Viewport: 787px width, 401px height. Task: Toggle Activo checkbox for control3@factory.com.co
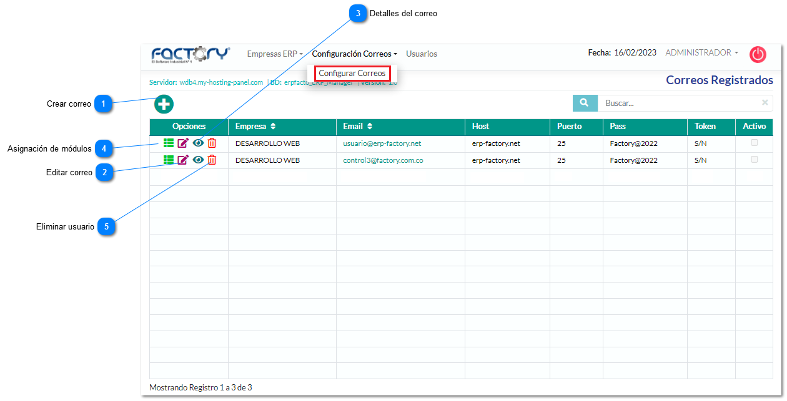tap(755, 160)
